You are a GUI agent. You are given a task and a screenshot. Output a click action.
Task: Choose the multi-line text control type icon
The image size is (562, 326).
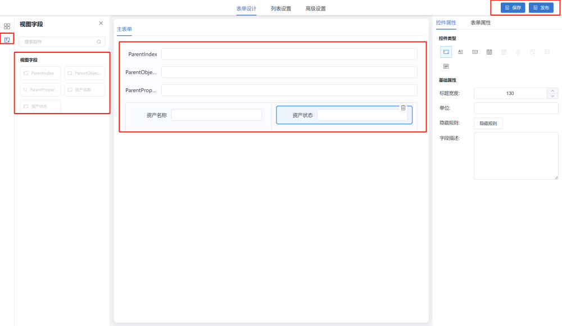460,52
